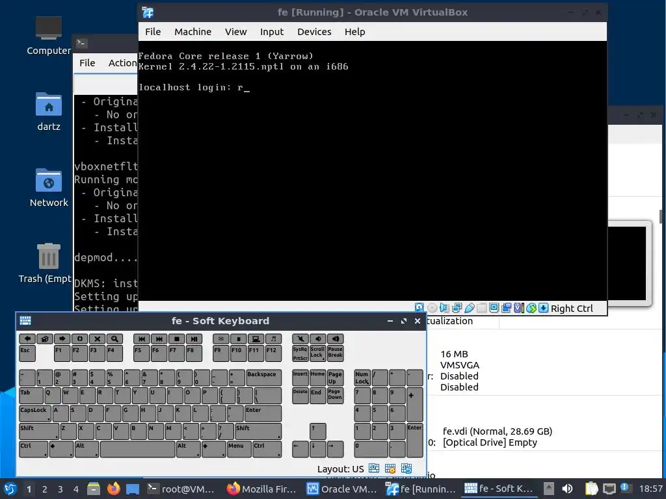666x499 pixels.
Task: Open the View menu
Action: tap(235, 32)
